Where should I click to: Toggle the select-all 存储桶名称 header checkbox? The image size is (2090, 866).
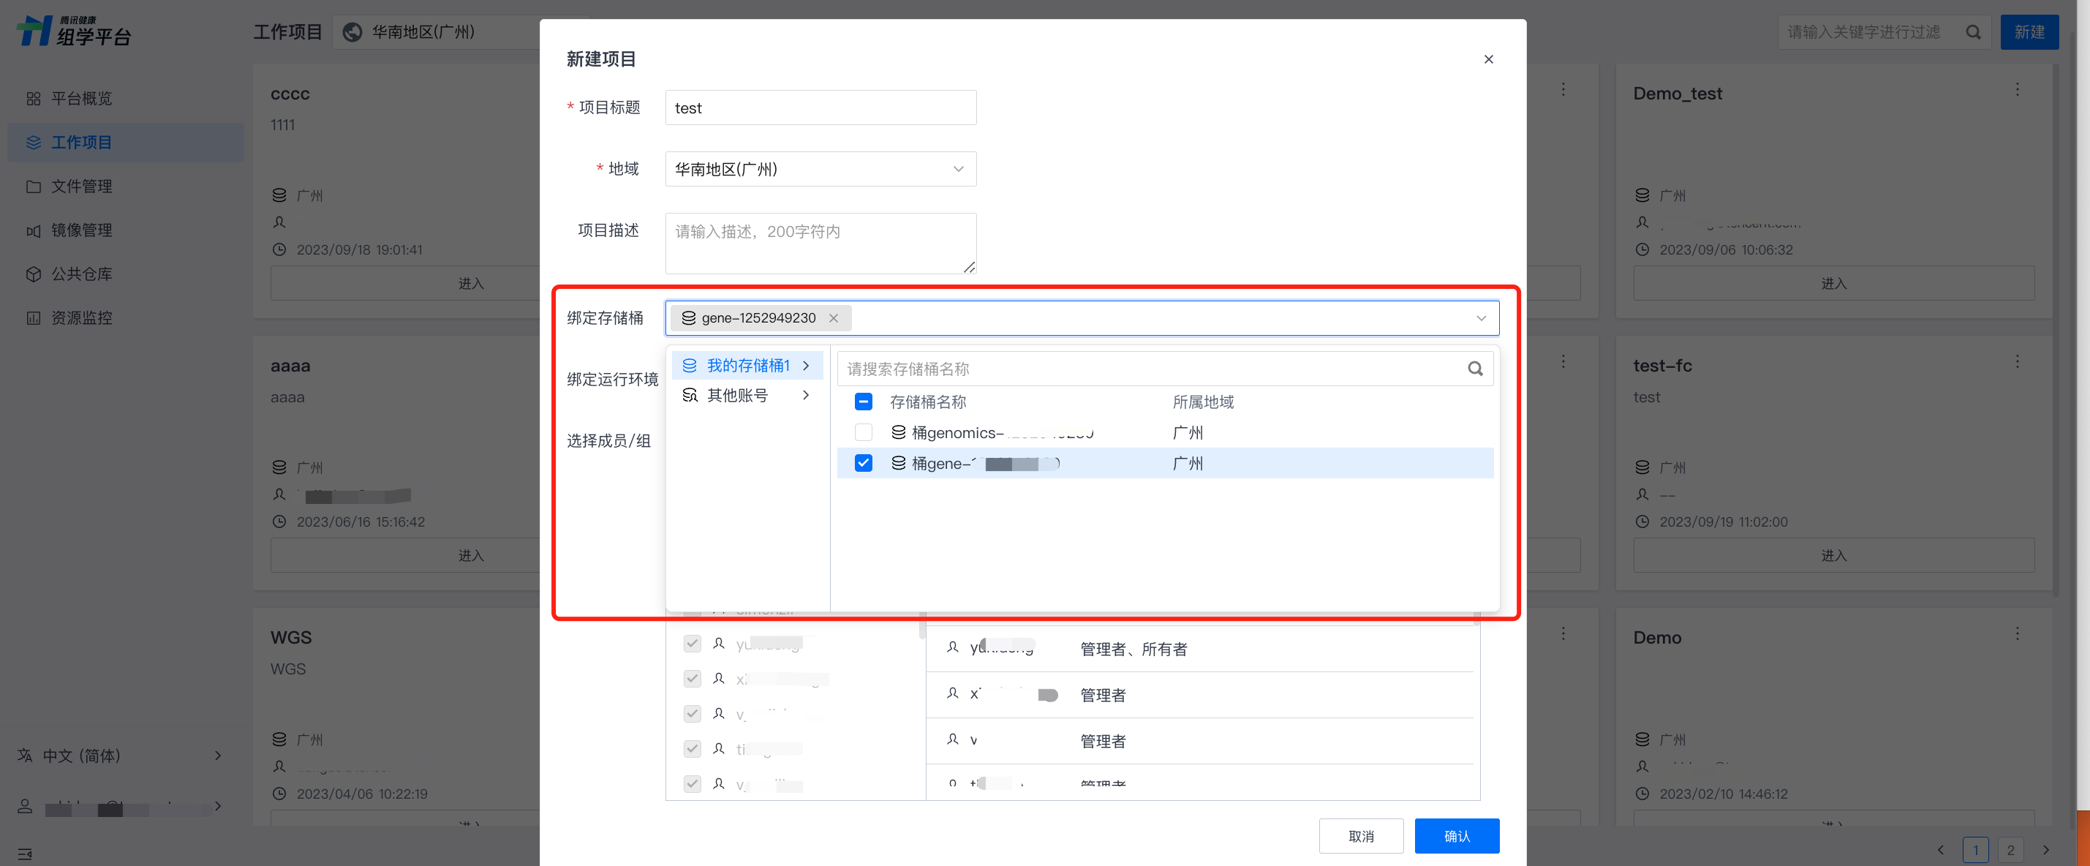click(x=863, y=402)
